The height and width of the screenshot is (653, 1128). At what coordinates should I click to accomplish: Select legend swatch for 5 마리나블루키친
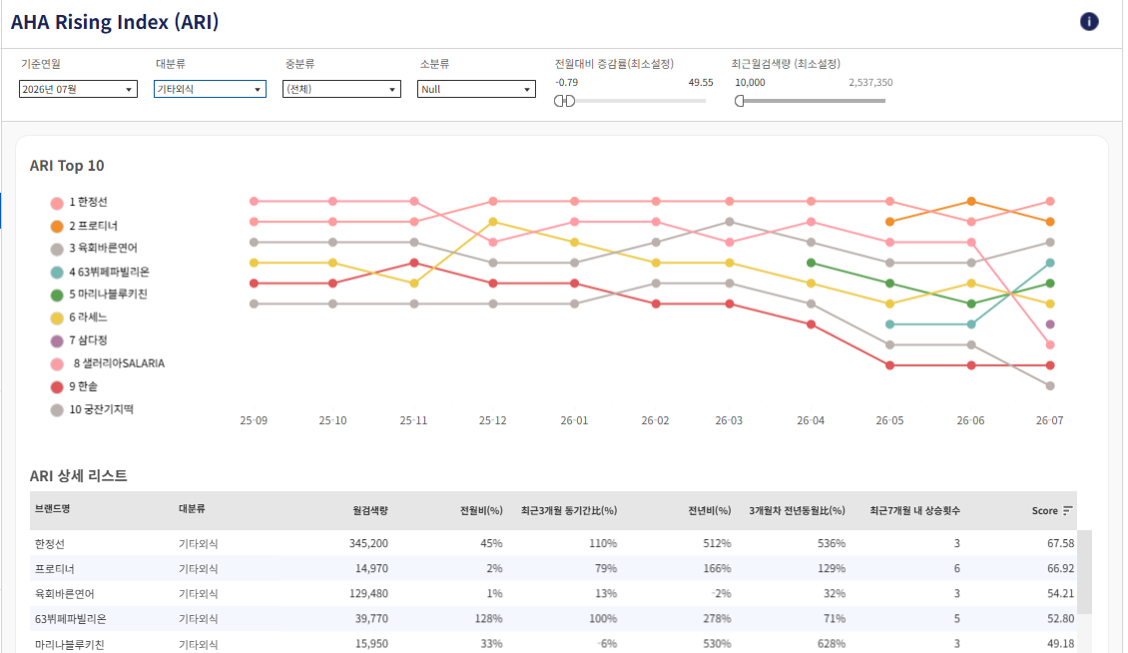[x=57, y=296]
